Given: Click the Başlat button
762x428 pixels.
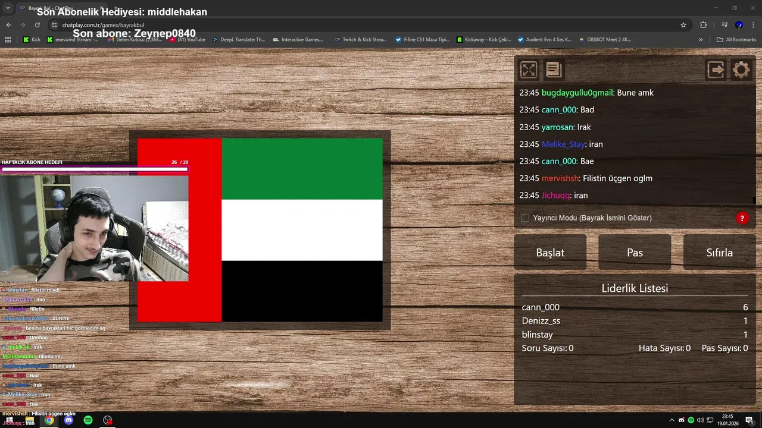Looking at the screenshot, I should coord(550,252).
